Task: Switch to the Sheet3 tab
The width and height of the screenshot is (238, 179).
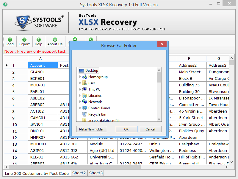Action: click(x=96, y=173)
